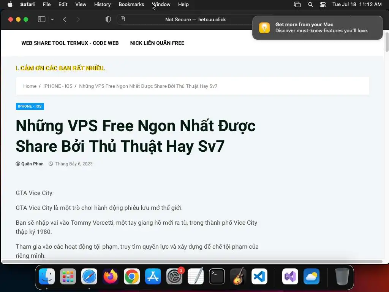This screenshot has height=292, width=389.
Task: Open GarageBand from the Dock
Action: click(238, 276)
